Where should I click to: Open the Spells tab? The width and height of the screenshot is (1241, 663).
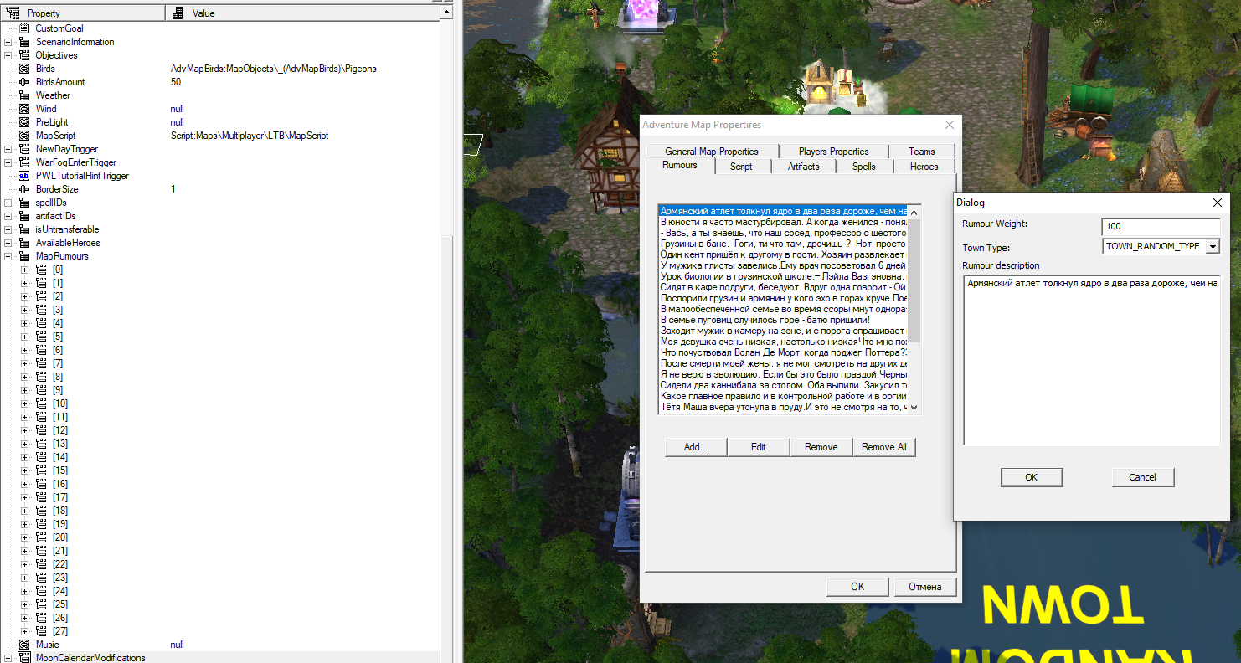tap(864, 167)
